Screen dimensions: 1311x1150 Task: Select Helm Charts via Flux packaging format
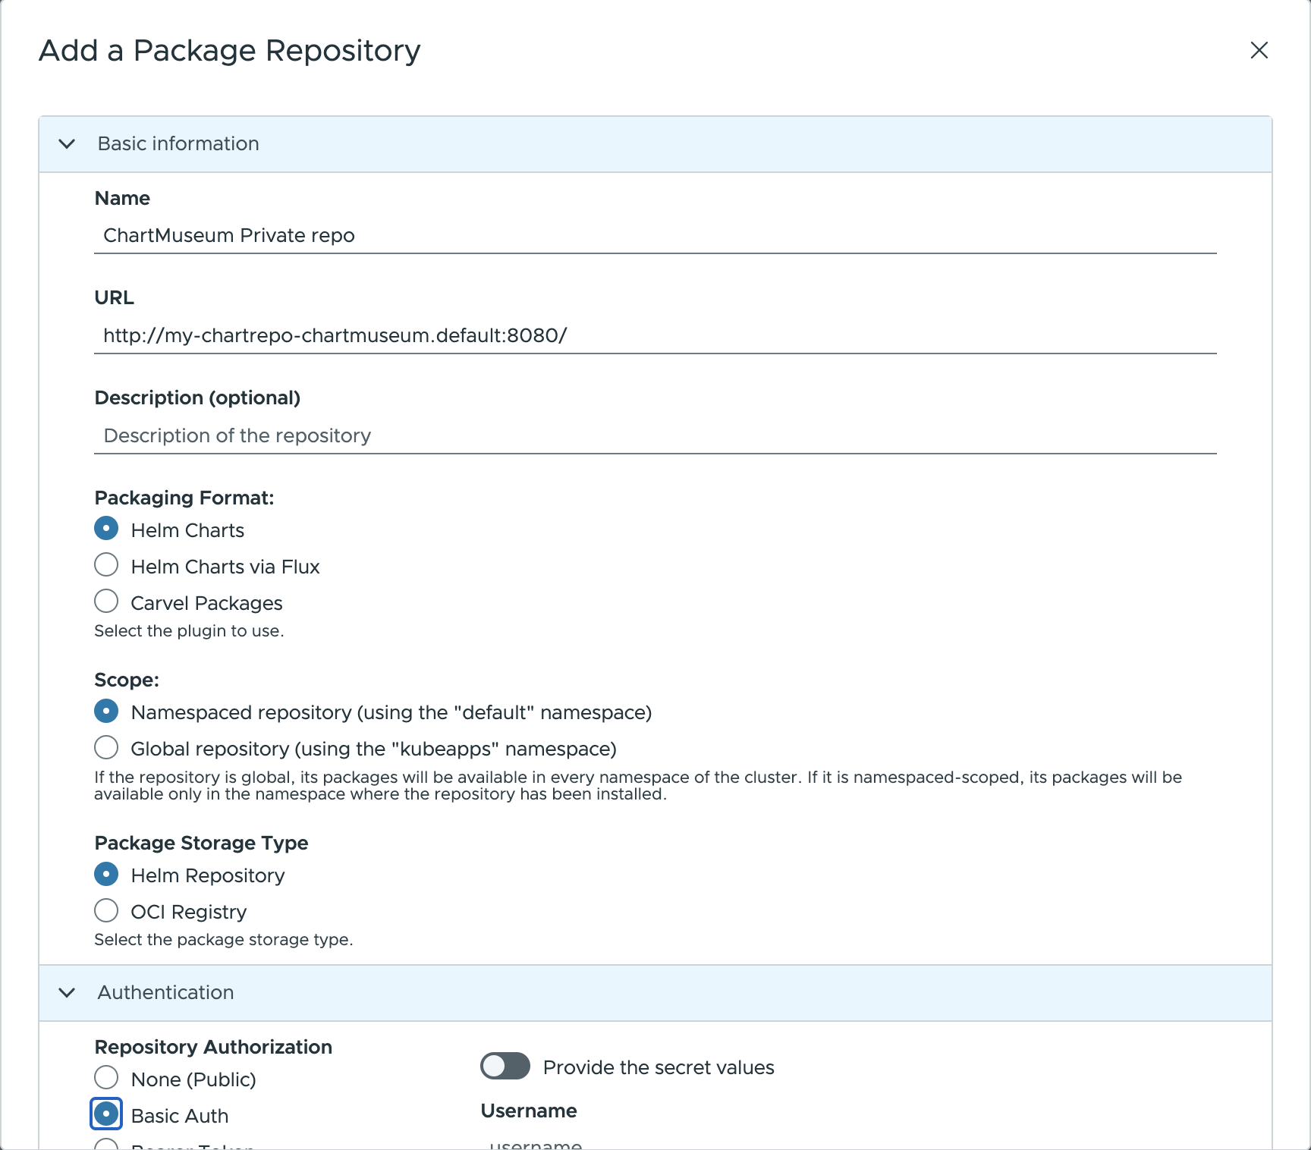point(106,564)
